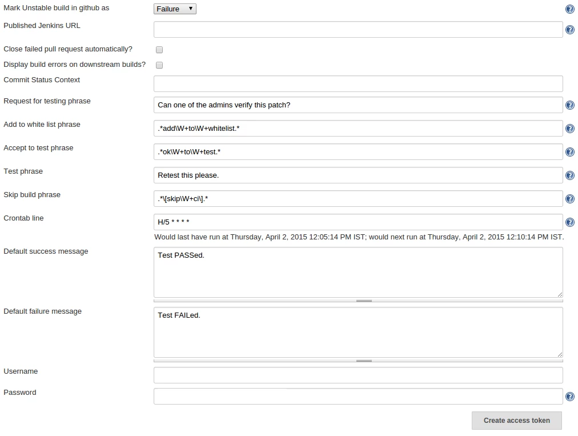Viewport: 578px width, 436px height.
Task: Click Create access token button
Action: click(x=516, y=421)
